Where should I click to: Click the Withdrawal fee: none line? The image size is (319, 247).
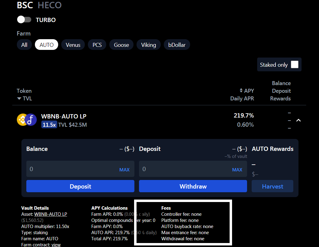[x=183, y=239]
